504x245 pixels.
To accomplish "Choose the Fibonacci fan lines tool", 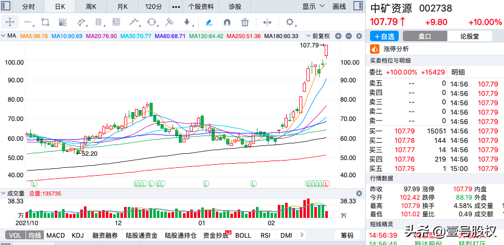I will [x=63, y=22].
